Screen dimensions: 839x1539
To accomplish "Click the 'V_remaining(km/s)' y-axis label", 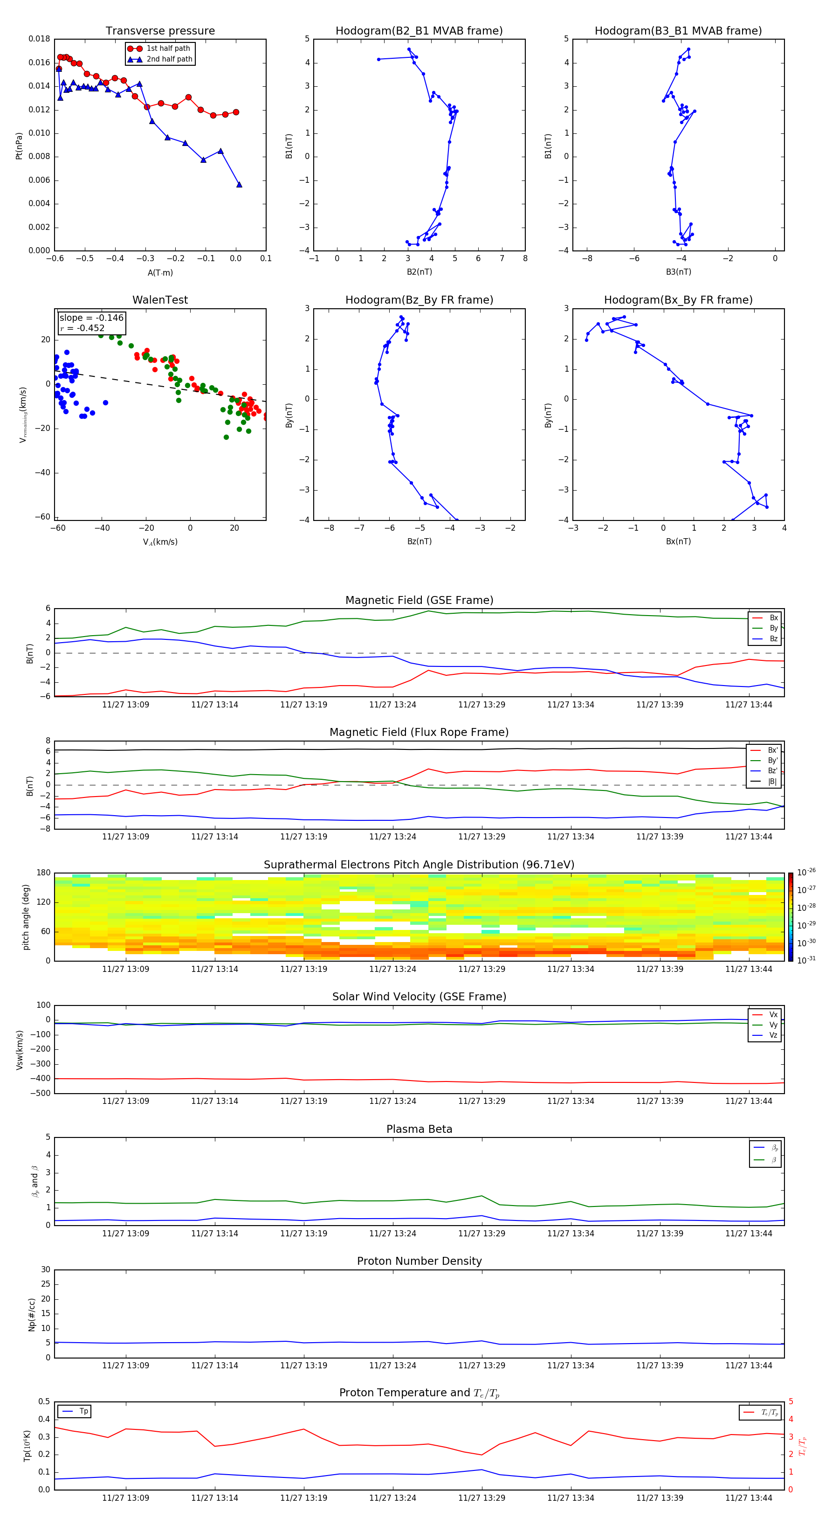I will click(x=23, y=415).
